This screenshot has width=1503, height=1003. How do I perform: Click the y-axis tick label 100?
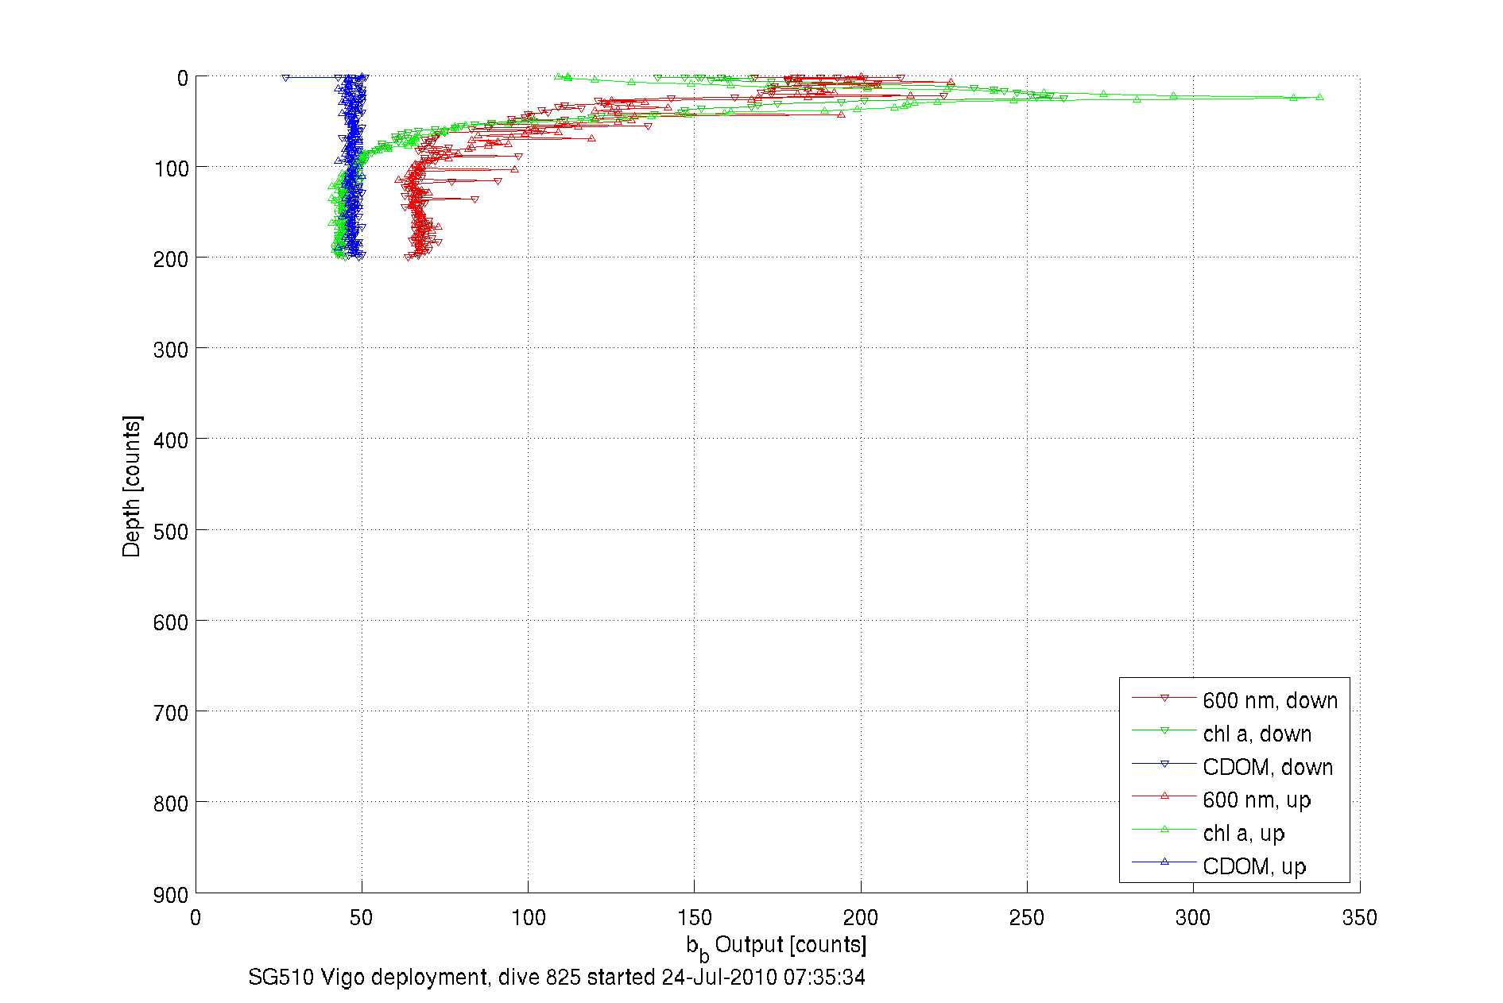pyautogui.click(x=171, y=168)
